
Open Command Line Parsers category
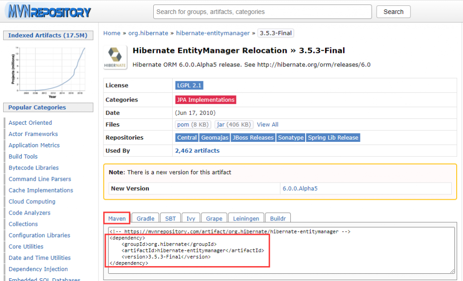40,179
